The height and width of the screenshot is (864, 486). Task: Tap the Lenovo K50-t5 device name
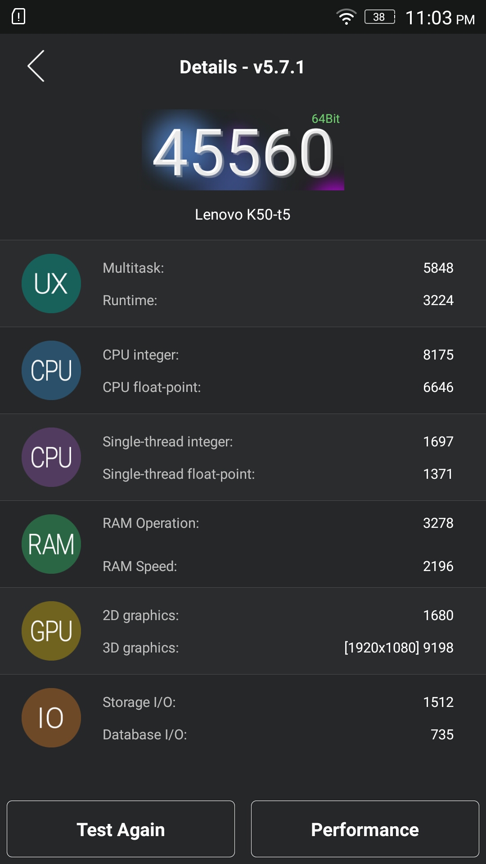point(243,215)
